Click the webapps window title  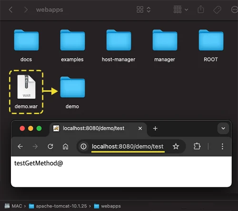tap(50, 10)
